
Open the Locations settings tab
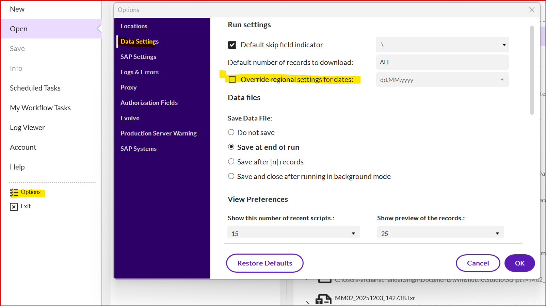pos(134,26)
